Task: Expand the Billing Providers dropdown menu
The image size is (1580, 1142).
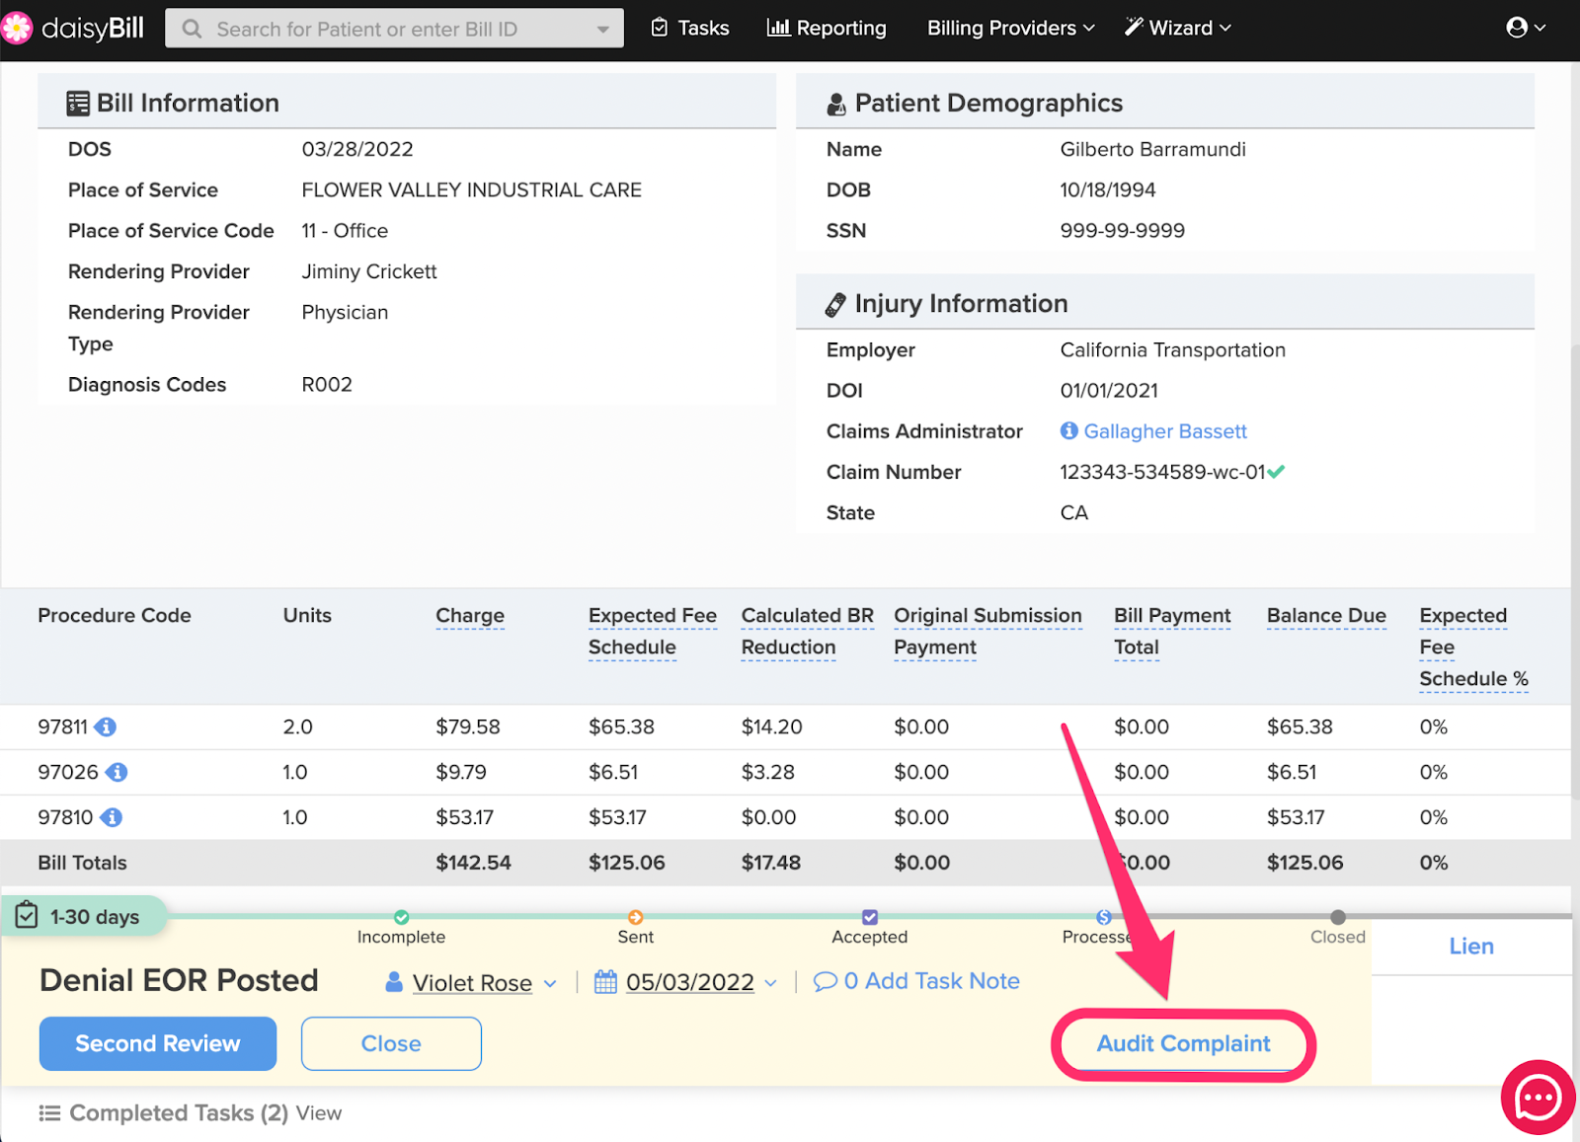Action: (1010, 28)
